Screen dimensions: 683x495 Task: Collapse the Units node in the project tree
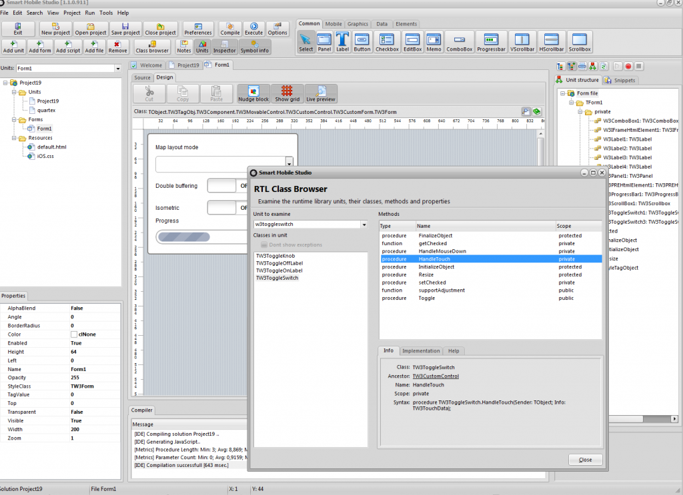[x=15, y=92]
